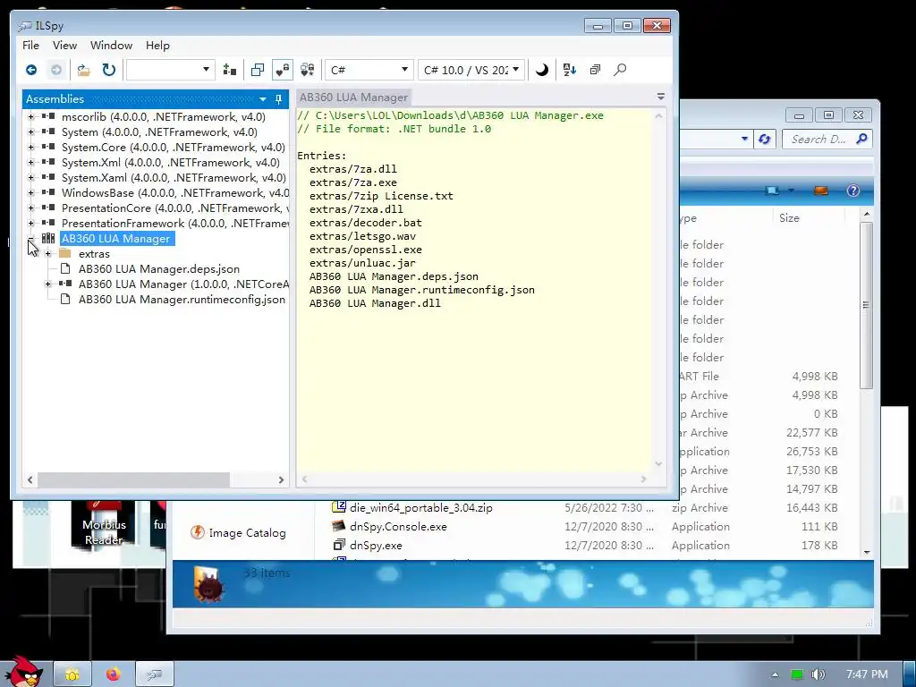Screen dimensions: 916x687
Task: Collapse the AB360 LUA Manager bundle node
Action: (31, 238)
